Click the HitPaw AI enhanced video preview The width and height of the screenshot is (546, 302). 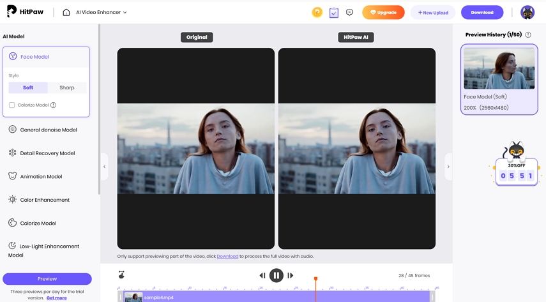pyautogui.click(x=357, y=148)
